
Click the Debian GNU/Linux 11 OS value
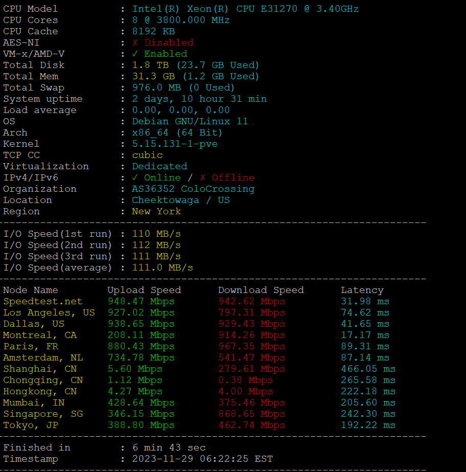click(x=190, y=122)
